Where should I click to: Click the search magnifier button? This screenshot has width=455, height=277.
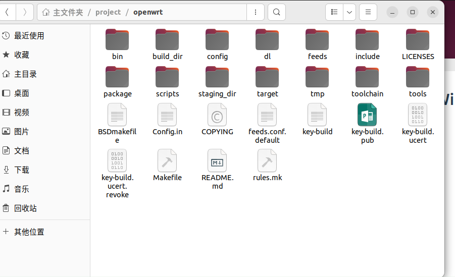point(277,12)
